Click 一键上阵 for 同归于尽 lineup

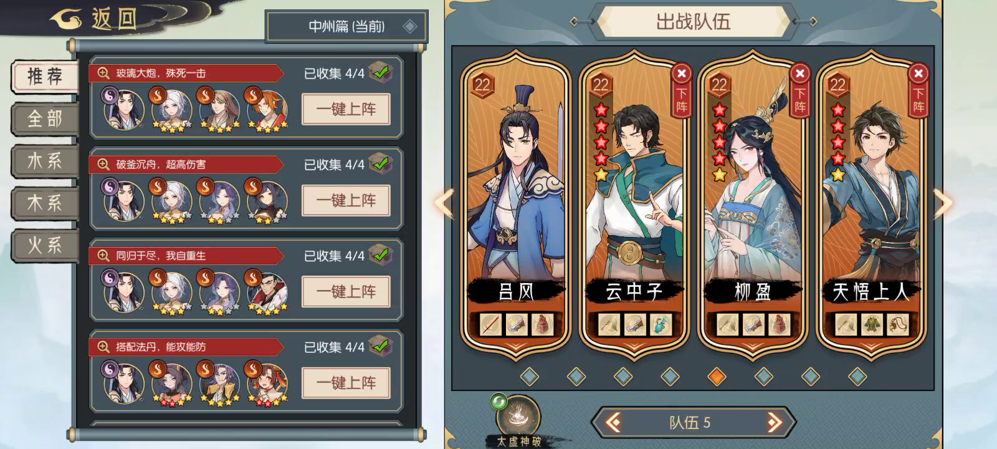coord(346,291)
